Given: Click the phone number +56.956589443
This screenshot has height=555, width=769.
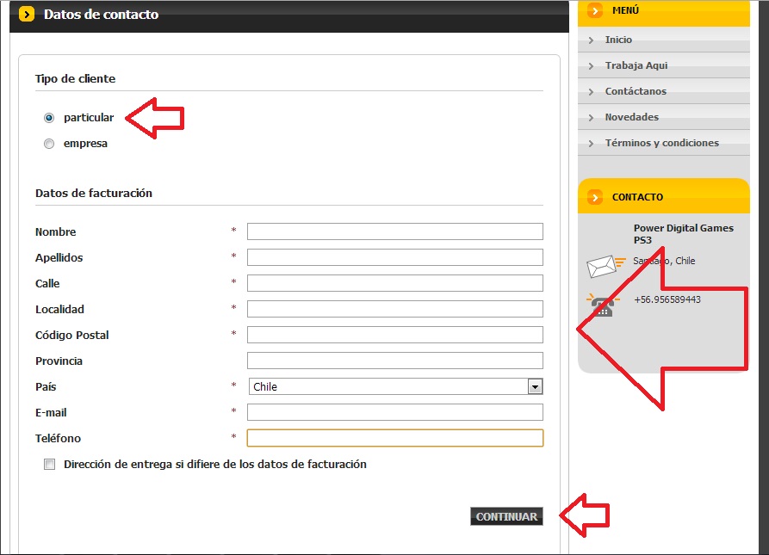Looking at the screenshot, I should pos(667,299).
